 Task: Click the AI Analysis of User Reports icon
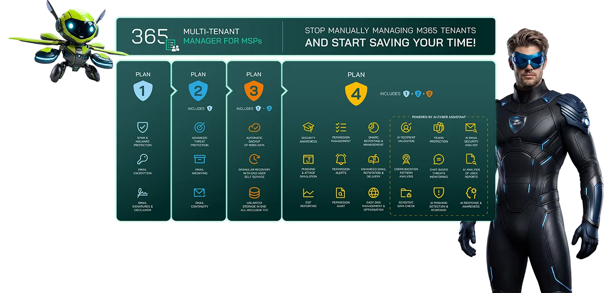pyautogui.click(x=471, y=159)
